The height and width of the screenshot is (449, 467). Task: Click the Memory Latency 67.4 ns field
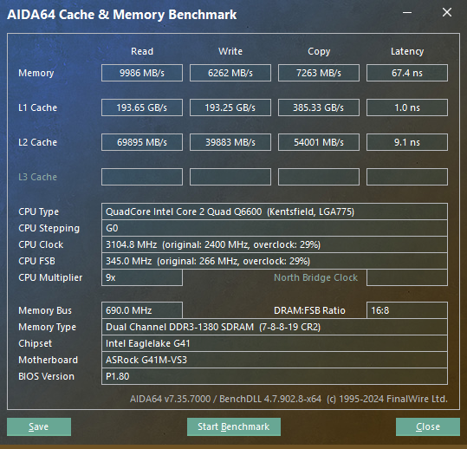(x=407, y=73)
